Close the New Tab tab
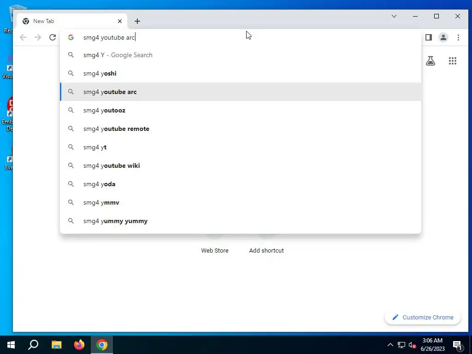Image resolution: width=472 pixels, height=354 pixels. pyautogui.click(x=120, y=21)
